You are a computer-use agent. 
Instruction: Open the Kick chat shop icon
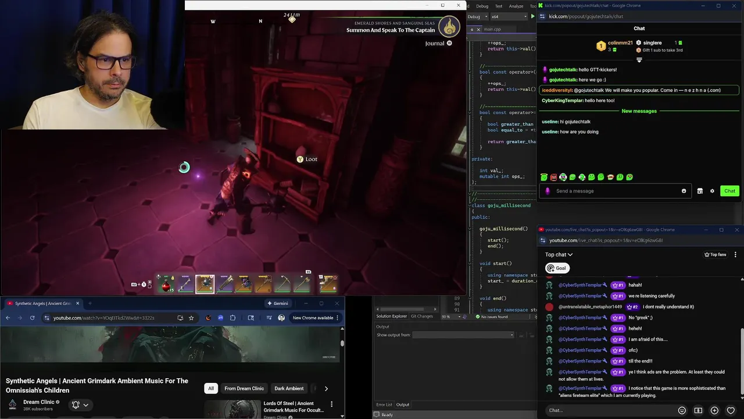click(x=700, y=191)
